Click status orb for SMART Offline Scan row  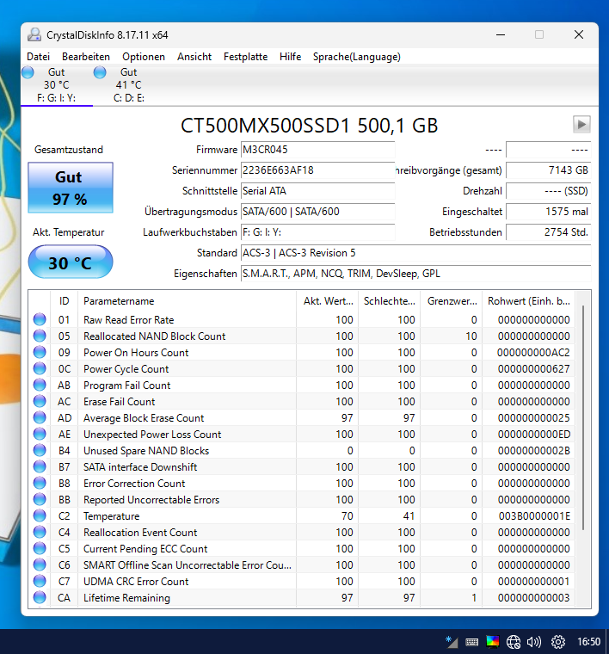point(40,565)
